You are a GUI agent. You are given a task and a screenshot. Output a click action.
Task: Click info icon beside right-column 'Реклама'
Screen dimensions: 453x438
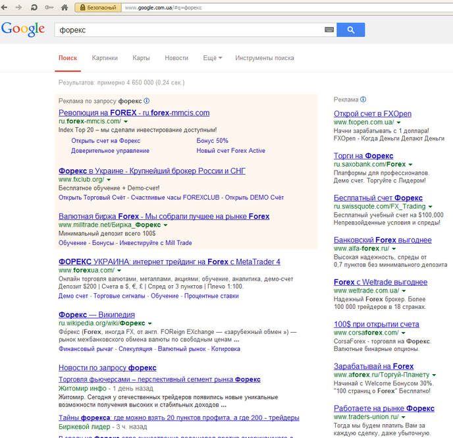363,99
